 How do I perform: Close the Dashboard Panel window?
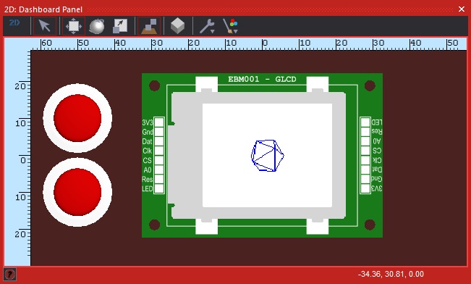pos(462,9)
